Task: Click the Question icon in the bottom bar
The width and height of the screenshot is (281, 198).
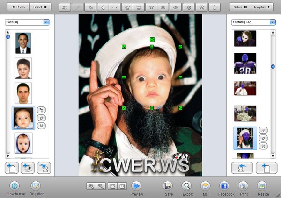Action: click(37, 186)
